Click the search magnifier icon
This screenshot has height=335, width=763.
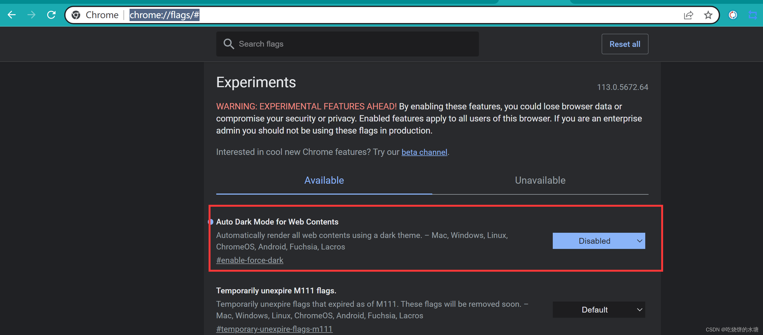pos(229,44)
